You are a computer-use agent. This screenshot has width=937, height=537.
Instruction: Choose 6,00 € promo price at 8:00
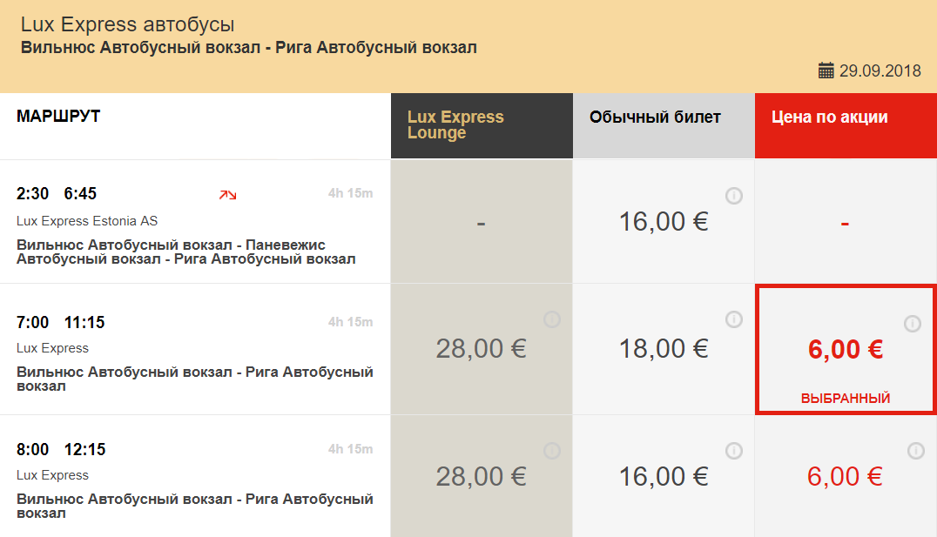tap(845, 476)
